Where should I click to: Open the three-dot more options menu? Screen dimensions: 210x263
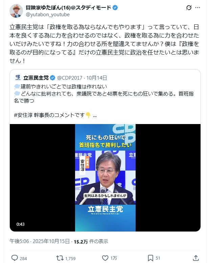(x=197, y=8)
